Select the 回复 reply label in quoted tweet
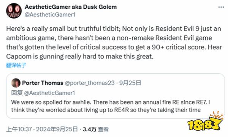 (17, 93)
